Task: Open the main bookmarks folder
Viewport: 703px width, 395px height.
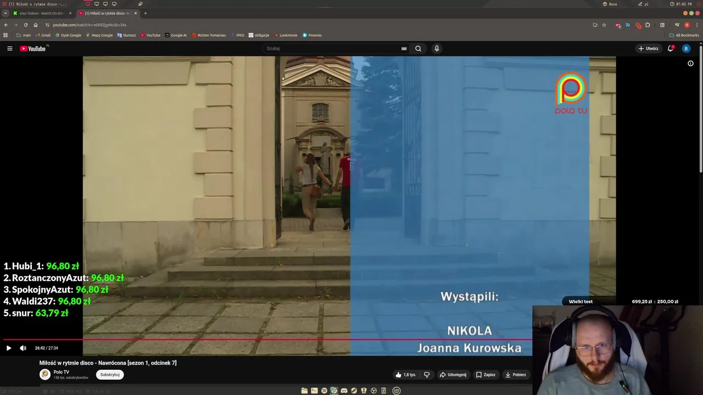Action: click(24, 35)
